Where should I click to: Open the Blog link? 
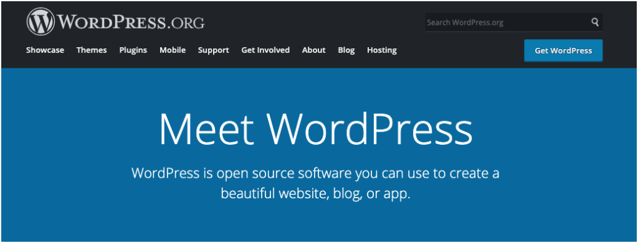[x=346, y=50]
